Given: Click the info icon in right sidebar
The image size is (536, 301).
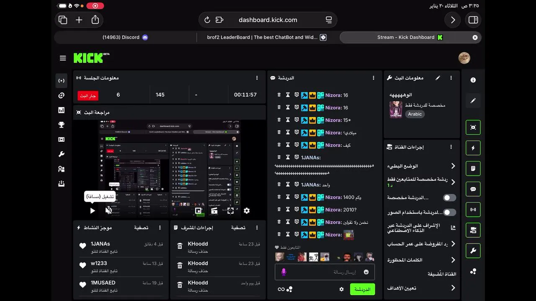Looking at the screenshot, I should click(x=473, y=80).
